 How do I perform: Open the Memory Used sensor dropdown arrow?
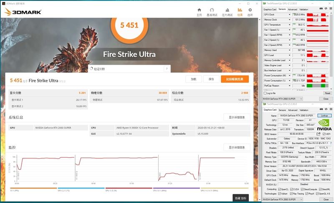click(289, 50)
